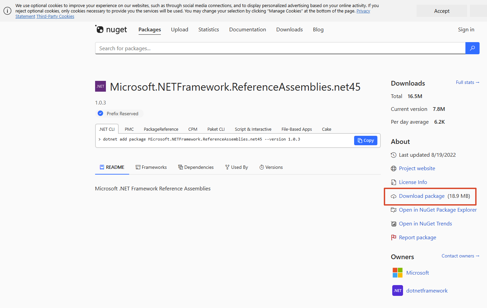Viewport: 487px width, 308px height.
Task: Click the README description text
Action: (153, 188)
